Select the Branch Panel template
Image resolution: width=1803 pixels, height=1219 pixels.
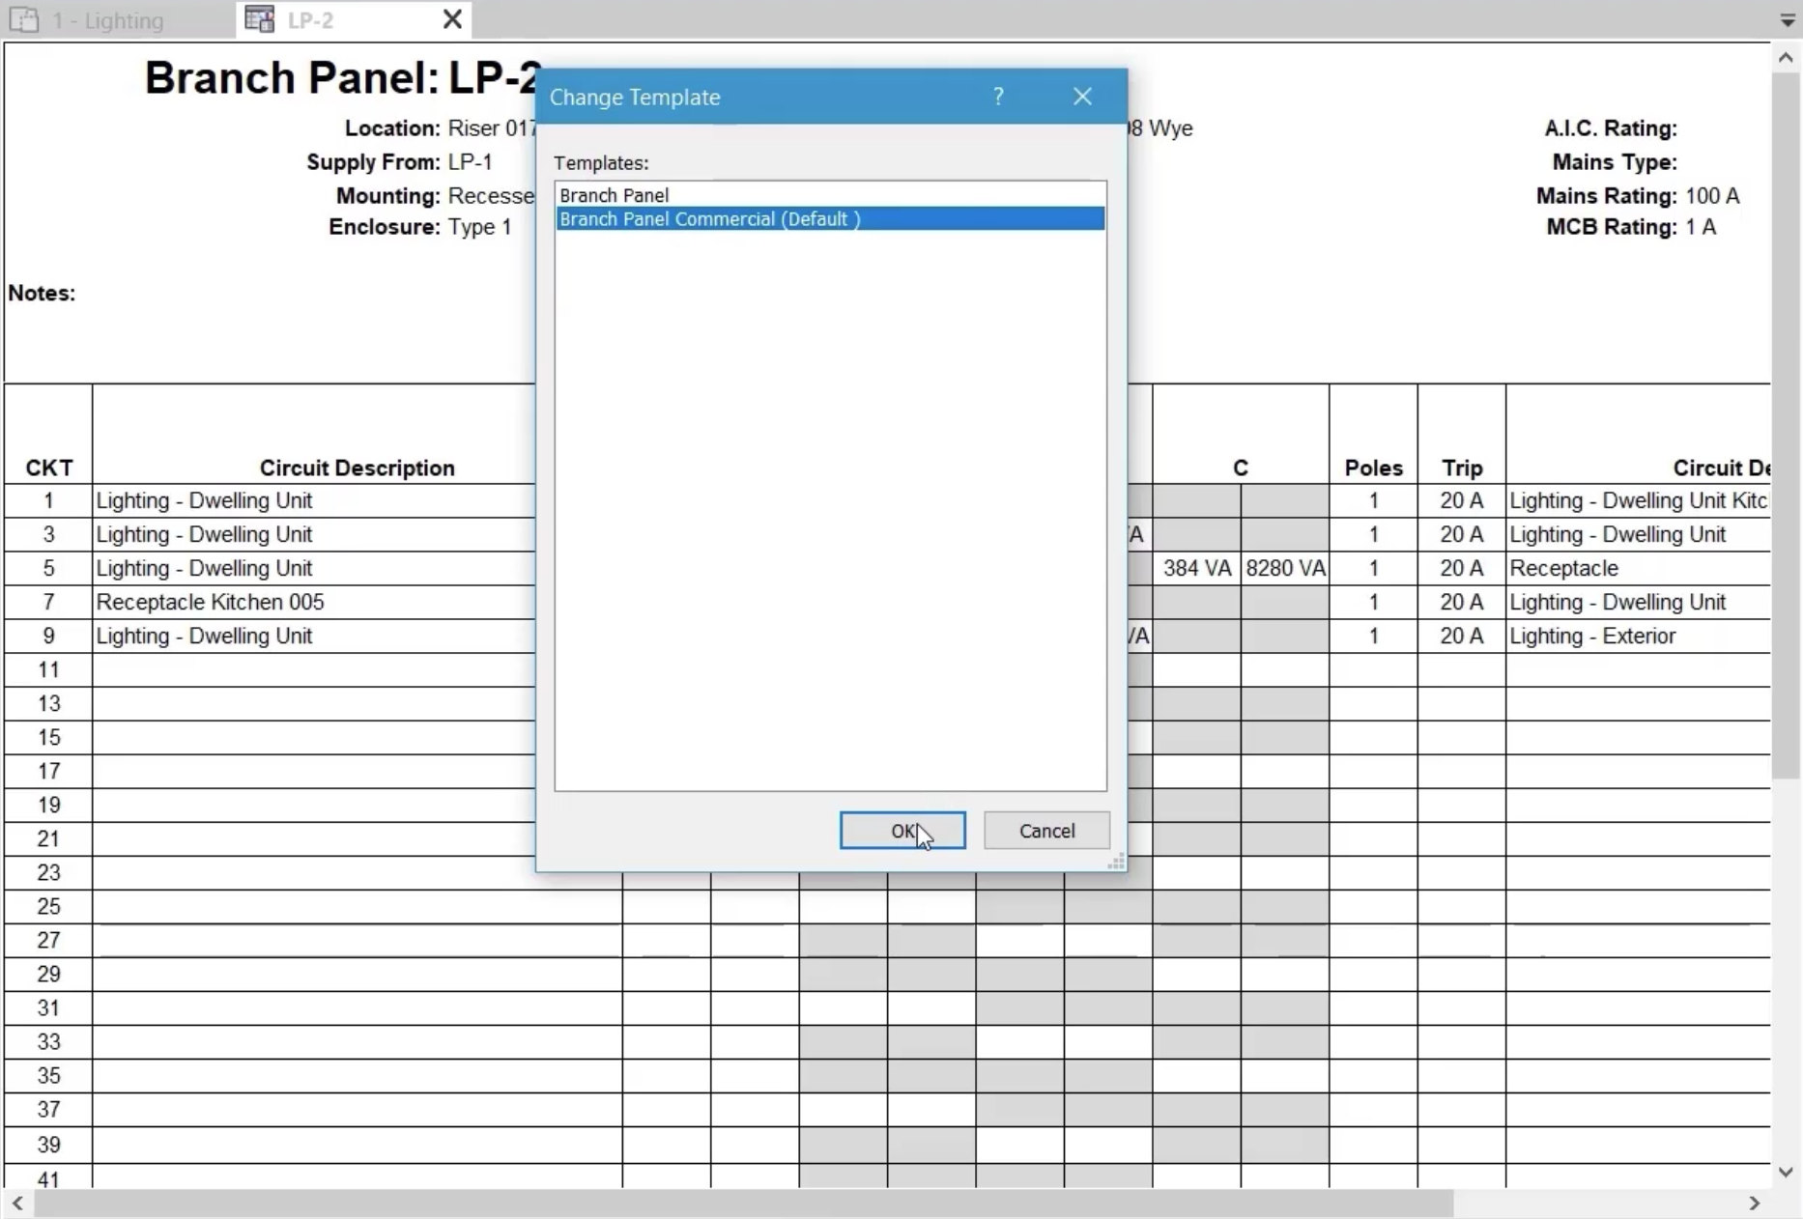tap(830, 195)
